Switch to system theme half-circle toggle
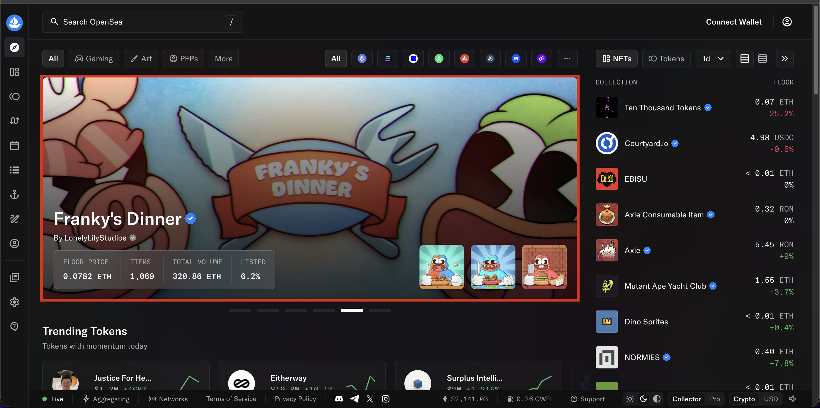820x408 pixels. 657,399
